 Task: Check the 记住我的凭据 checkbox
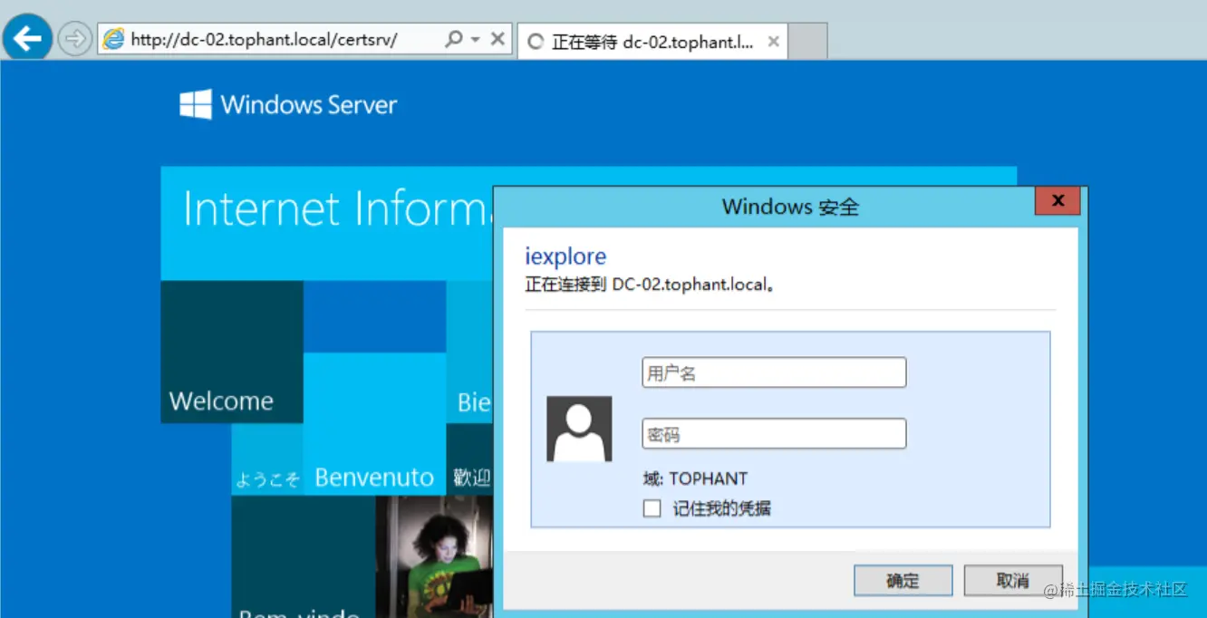coord(652,508)
